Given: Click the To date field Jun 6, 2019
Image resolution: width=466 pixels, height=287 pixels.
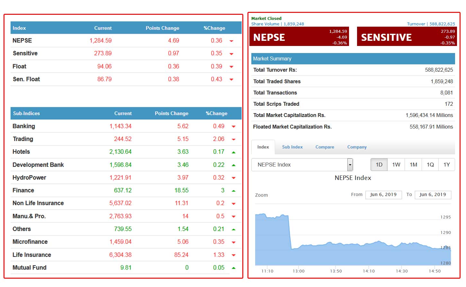Looking at the screenshot, I should tap(433, 195).
